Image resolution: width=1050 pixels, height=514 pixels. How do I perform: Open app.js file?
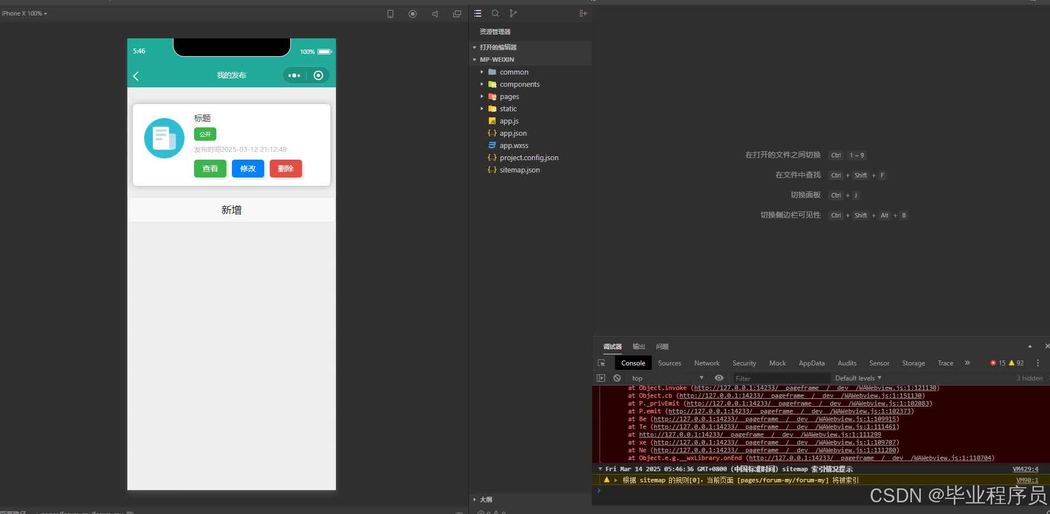(509, 121)
